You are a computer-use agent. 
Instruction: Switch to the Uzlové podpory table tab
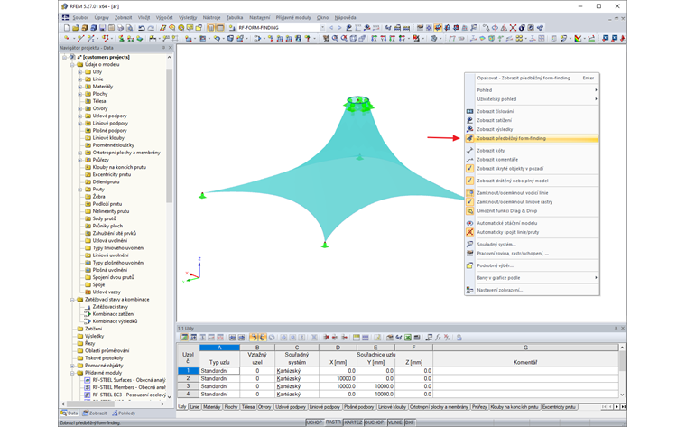291,407
